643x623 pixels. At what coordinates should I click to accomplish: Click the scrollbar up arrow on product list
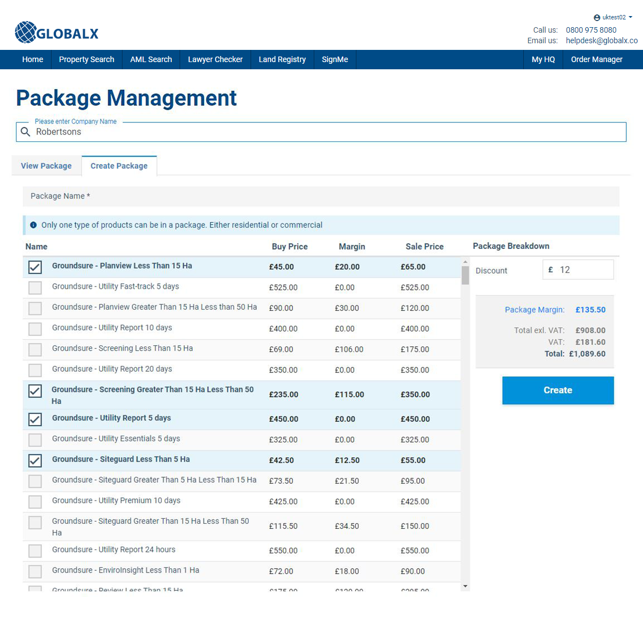click(x=465, y=261)
